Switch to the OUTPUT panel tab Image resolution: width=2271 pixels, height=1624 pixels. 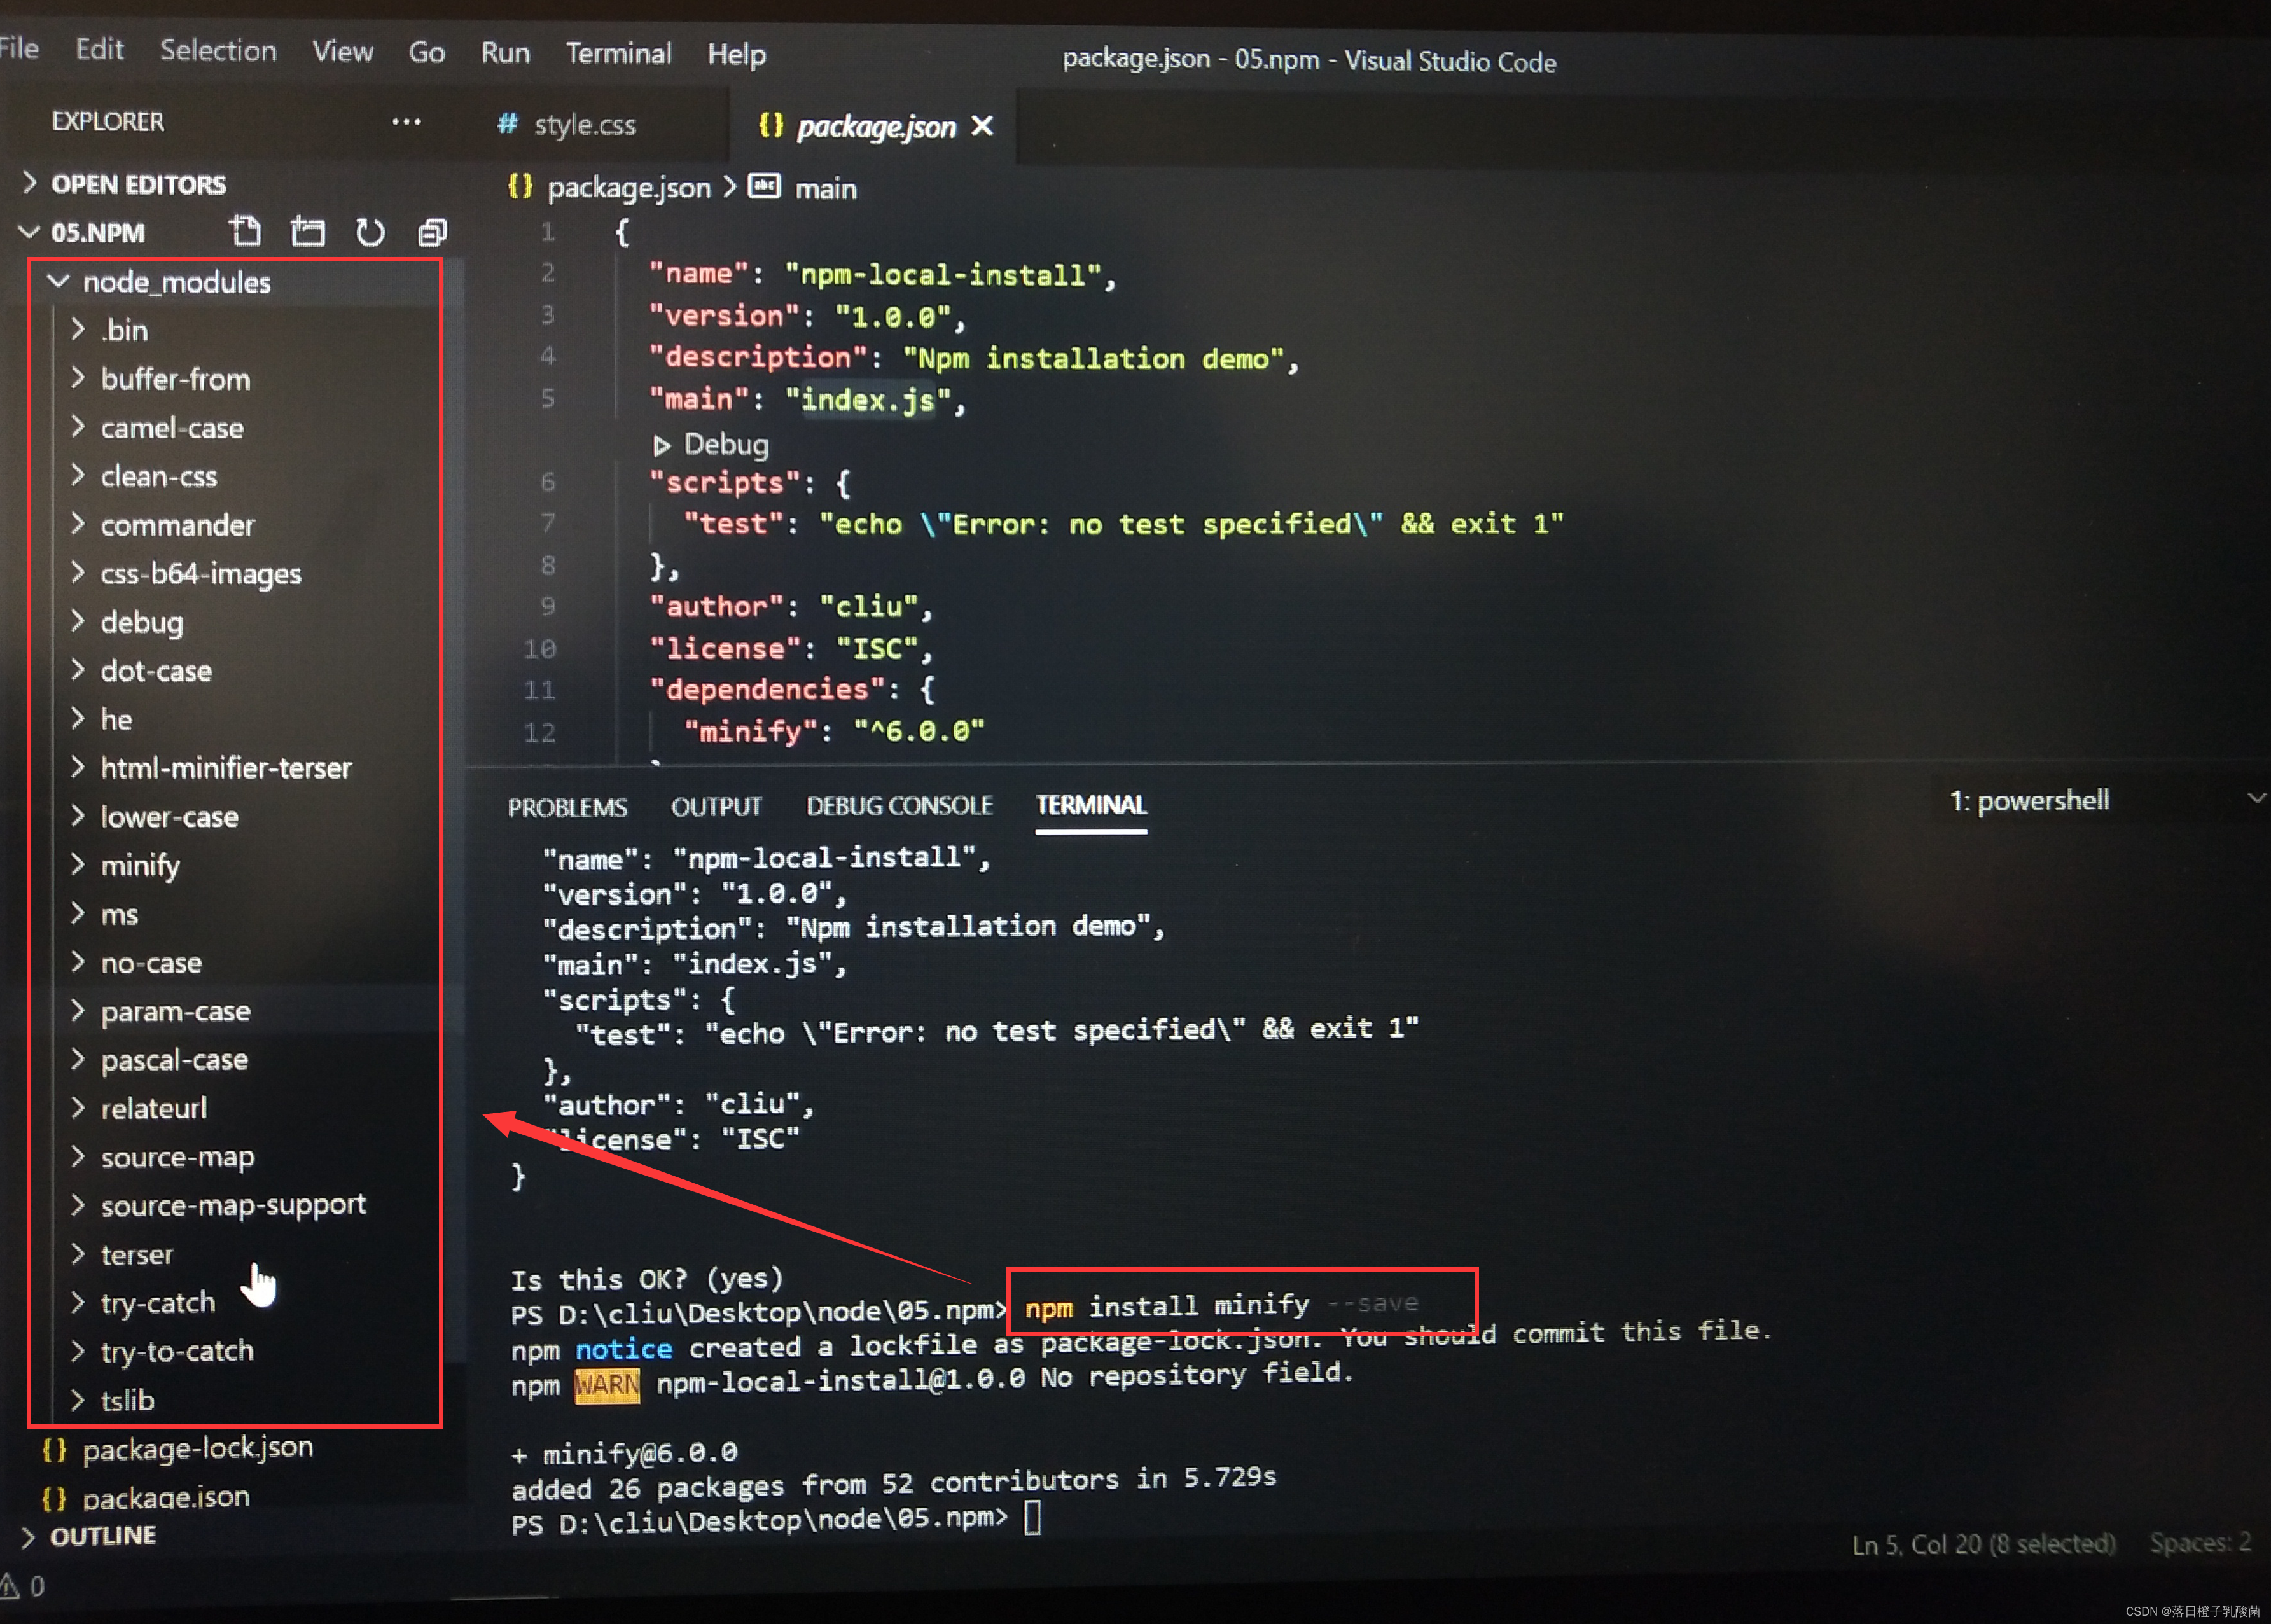coord(716,806)
